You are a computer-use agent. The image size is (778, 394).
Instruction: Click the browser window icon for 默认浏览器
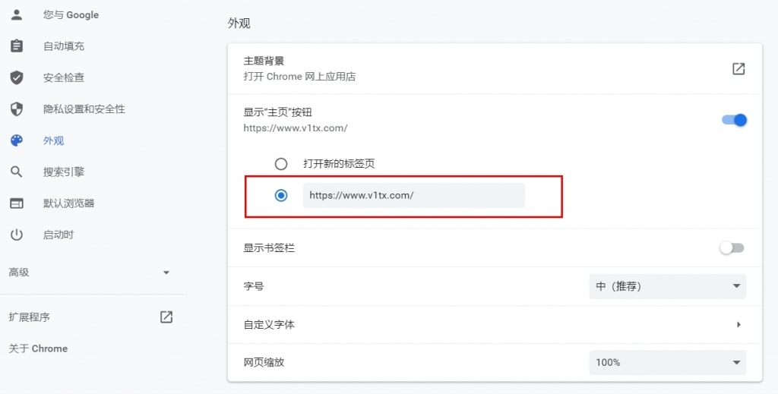click(x=17, y=203)
